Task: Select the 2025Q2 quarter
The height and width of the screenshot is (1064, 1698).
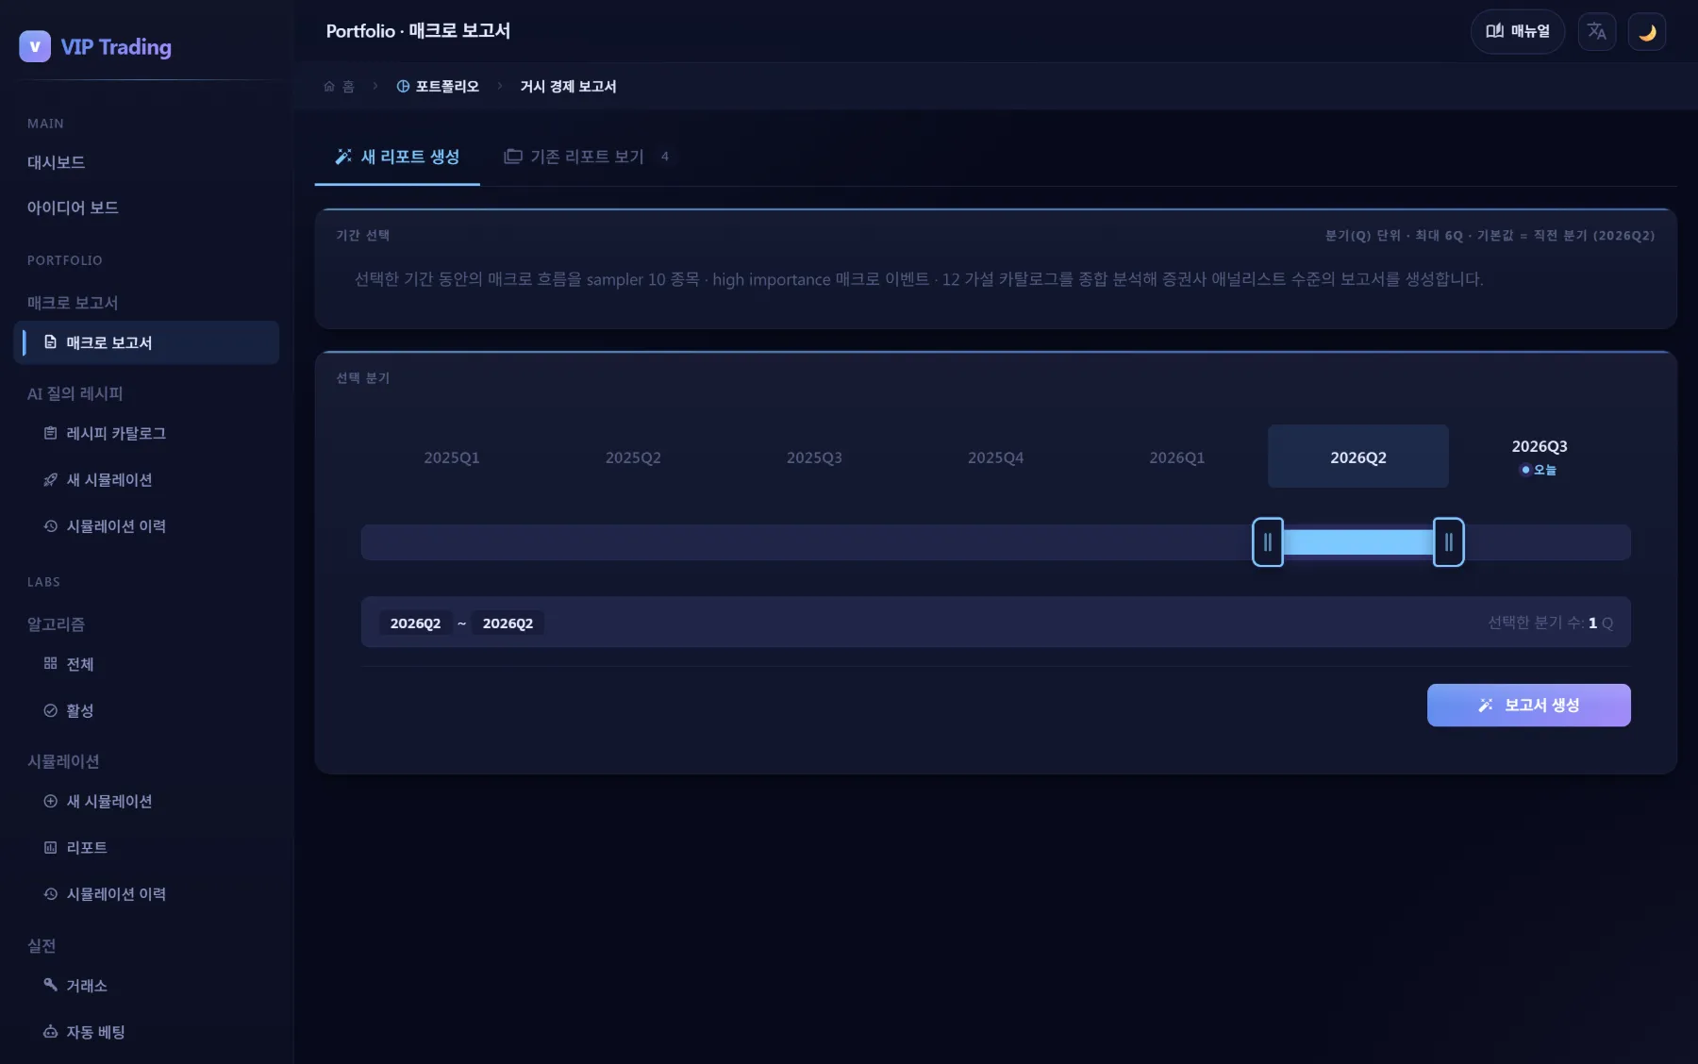Action: click(x=633, y=457)
